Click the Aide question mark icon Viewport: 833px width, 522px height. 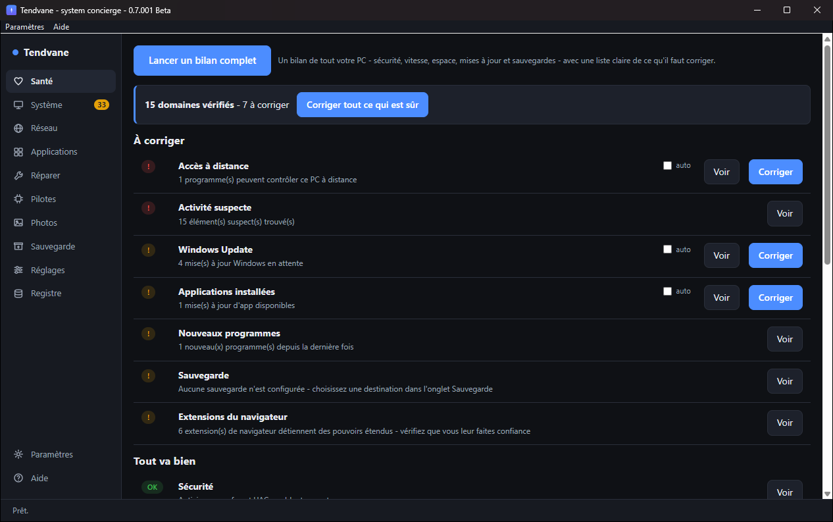point(18,479)
